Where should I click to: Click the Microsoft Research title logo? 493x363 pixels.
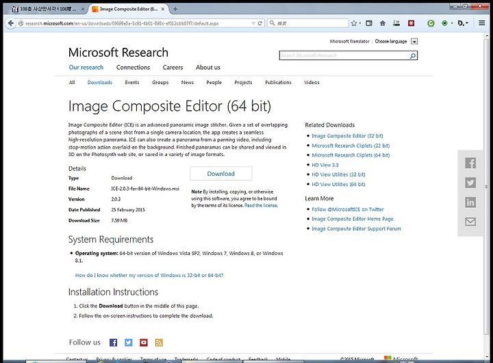point(118,53)
